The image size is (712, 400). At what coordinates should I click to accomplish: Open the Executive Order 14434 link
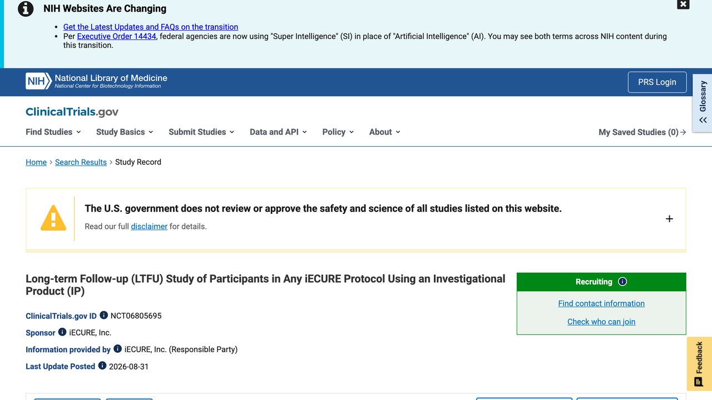[x=117, y=36]
